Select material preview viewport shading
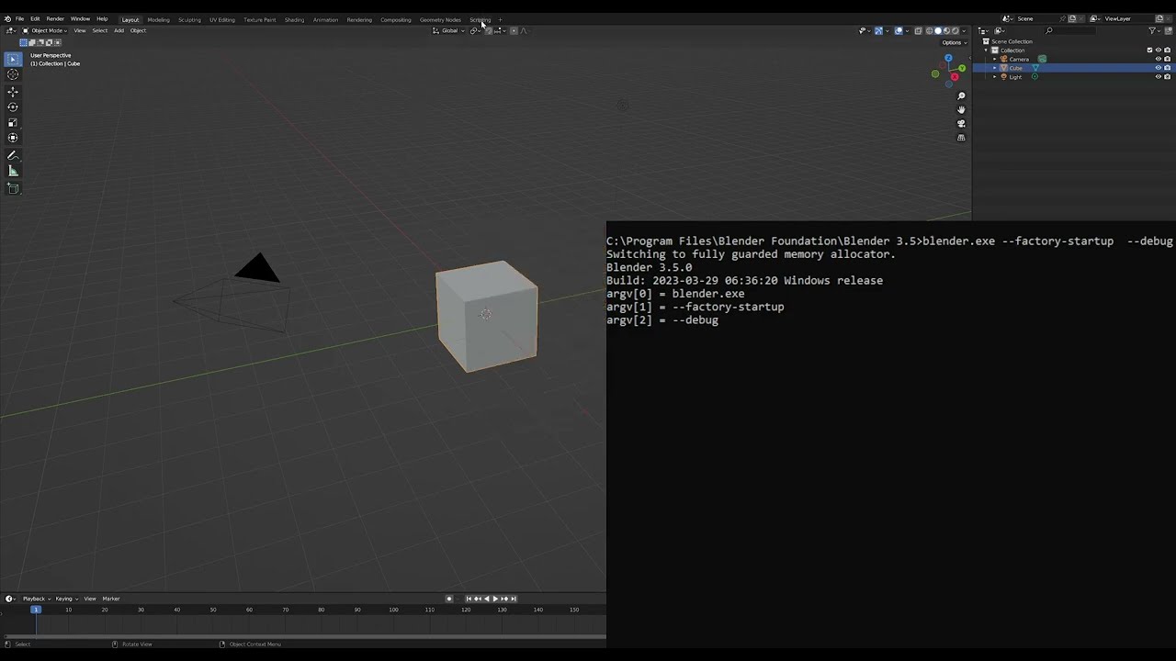This screenshot has height=661, width=1176. [946, 30]
